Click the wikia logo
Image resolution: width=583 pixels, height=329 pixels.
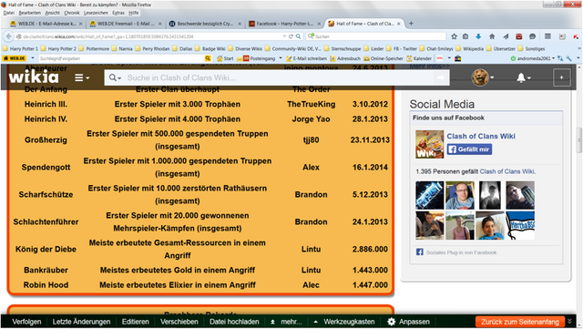(34, 77)
